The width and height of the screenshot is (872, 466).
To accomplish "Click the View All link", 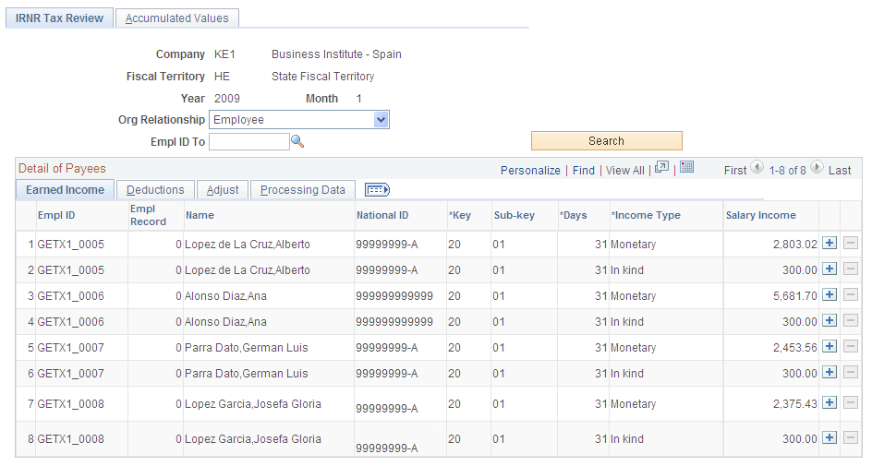I will click(625, 171).
